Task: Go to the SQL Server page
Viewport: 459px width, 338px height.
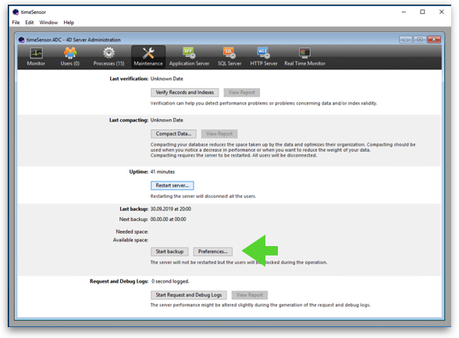Action: tap(229, 57)
